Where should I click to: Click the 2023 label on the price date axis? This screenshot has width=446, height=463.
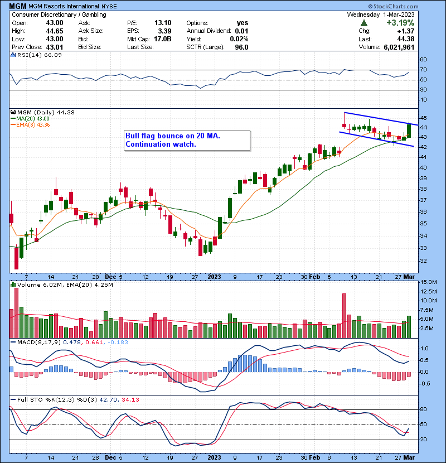point(215,276)
